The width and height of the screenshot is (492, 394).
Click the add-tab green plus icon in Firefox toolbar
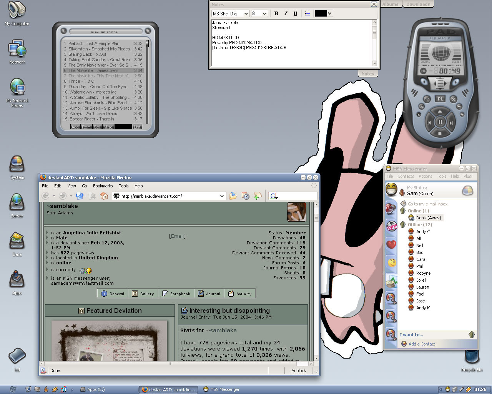tap(258, 196)
